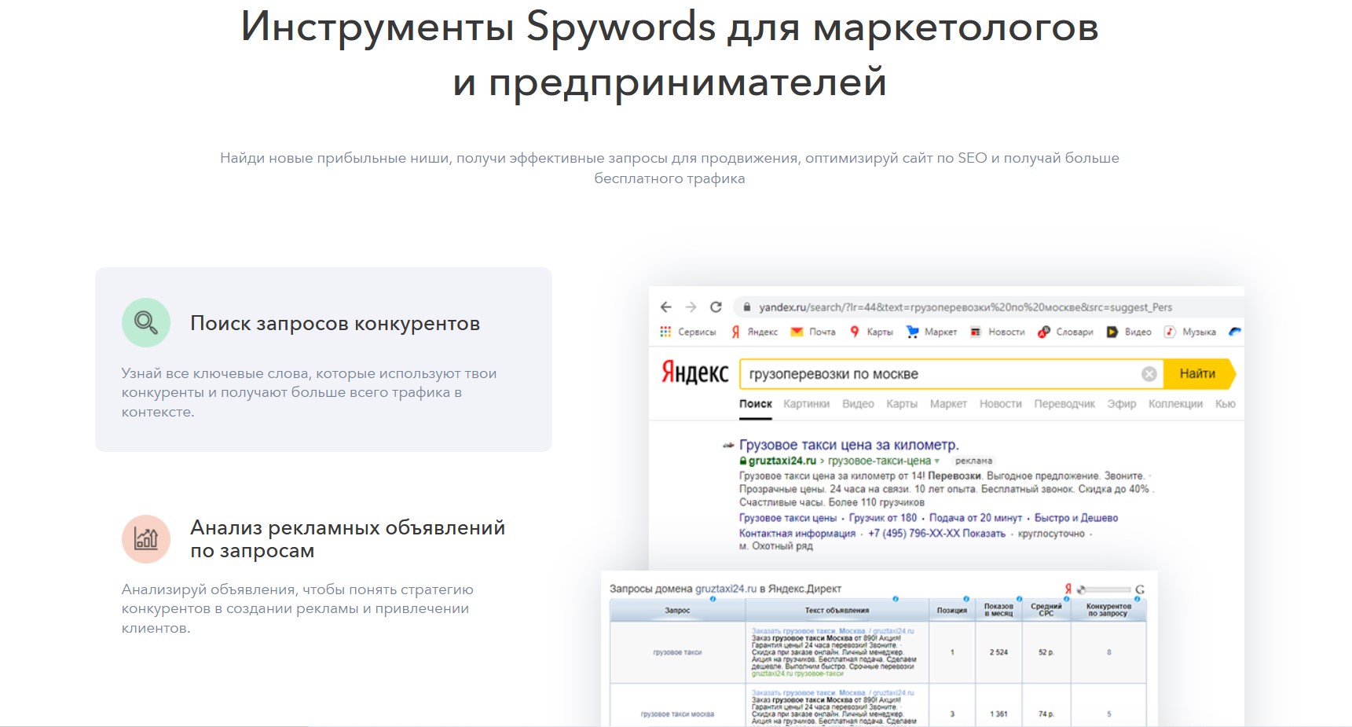Click the magnifier icon for competitor query search
Viewport: 1352px width, 727px height.
point(146,323)
